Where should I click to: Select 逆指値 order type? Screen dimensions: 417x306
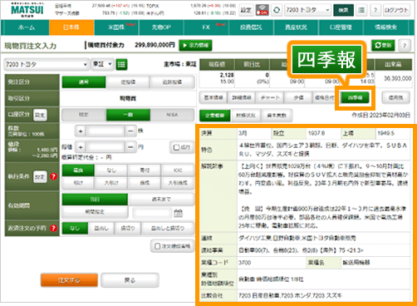pyautogui.click(x=128, y=82)
